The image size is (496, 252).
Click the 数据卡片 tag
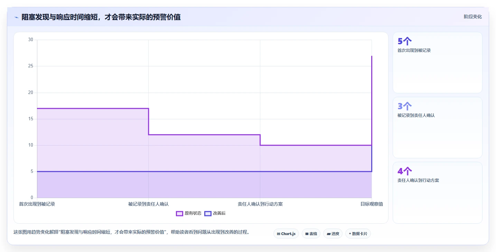[x=358, y=234]
